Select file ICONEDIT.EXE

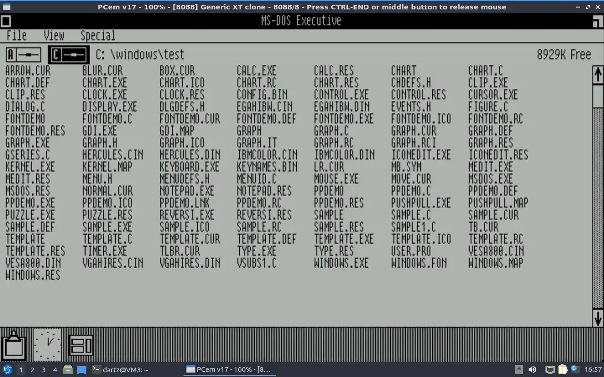pos(421,155)
